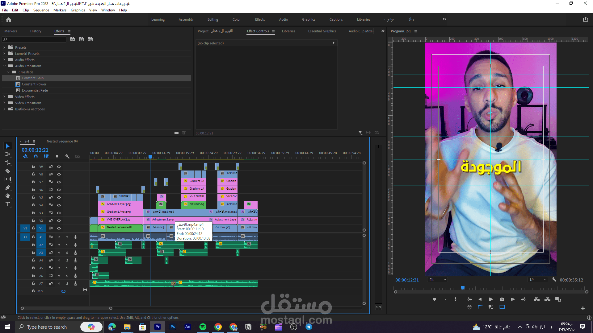Toggle Snap in Timeline magnet icon
Screen dimensions: 593x333
tap(36, 156)
